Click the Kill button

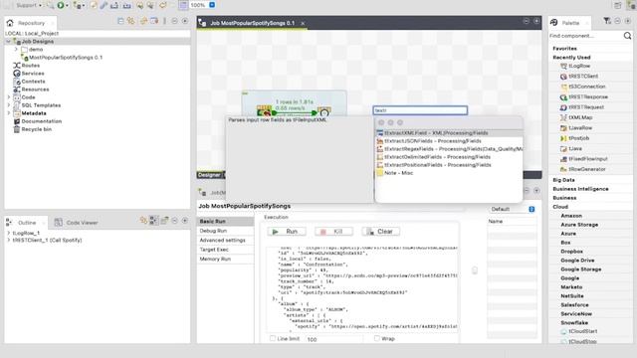333,232
